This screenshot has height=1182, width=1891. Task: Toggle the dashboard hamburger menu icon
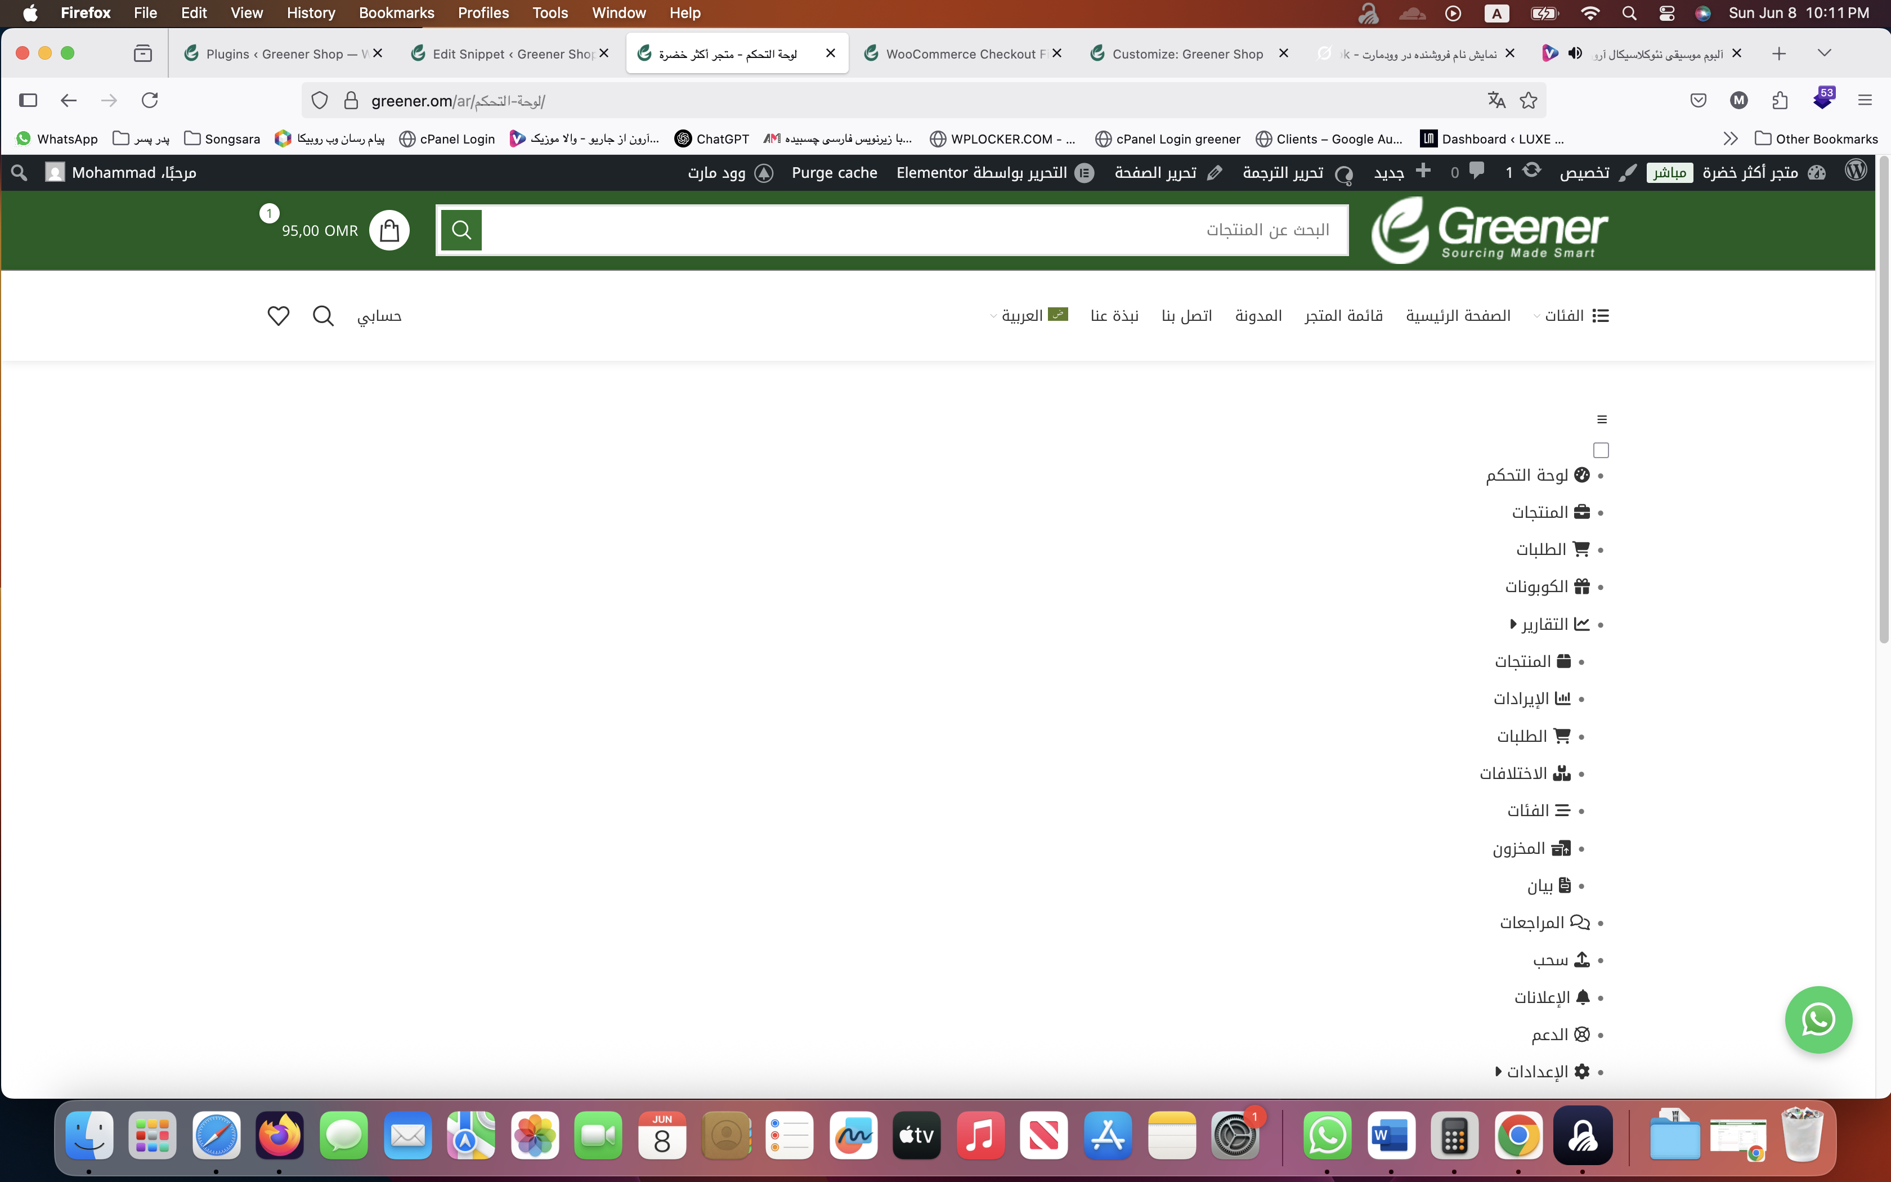1602,420
